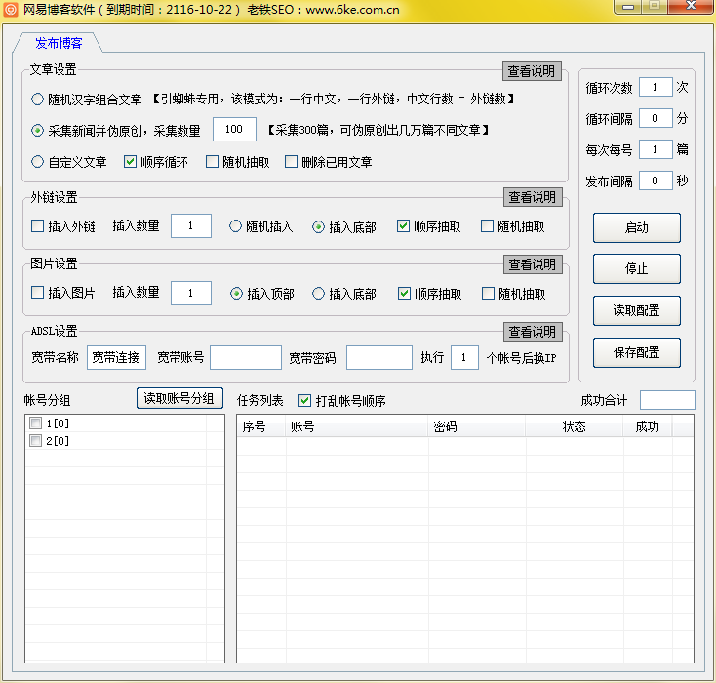This screenshot has height=683, width=716.
Task: Click the 宽带帐号 input field
Action: coord(245,358)
